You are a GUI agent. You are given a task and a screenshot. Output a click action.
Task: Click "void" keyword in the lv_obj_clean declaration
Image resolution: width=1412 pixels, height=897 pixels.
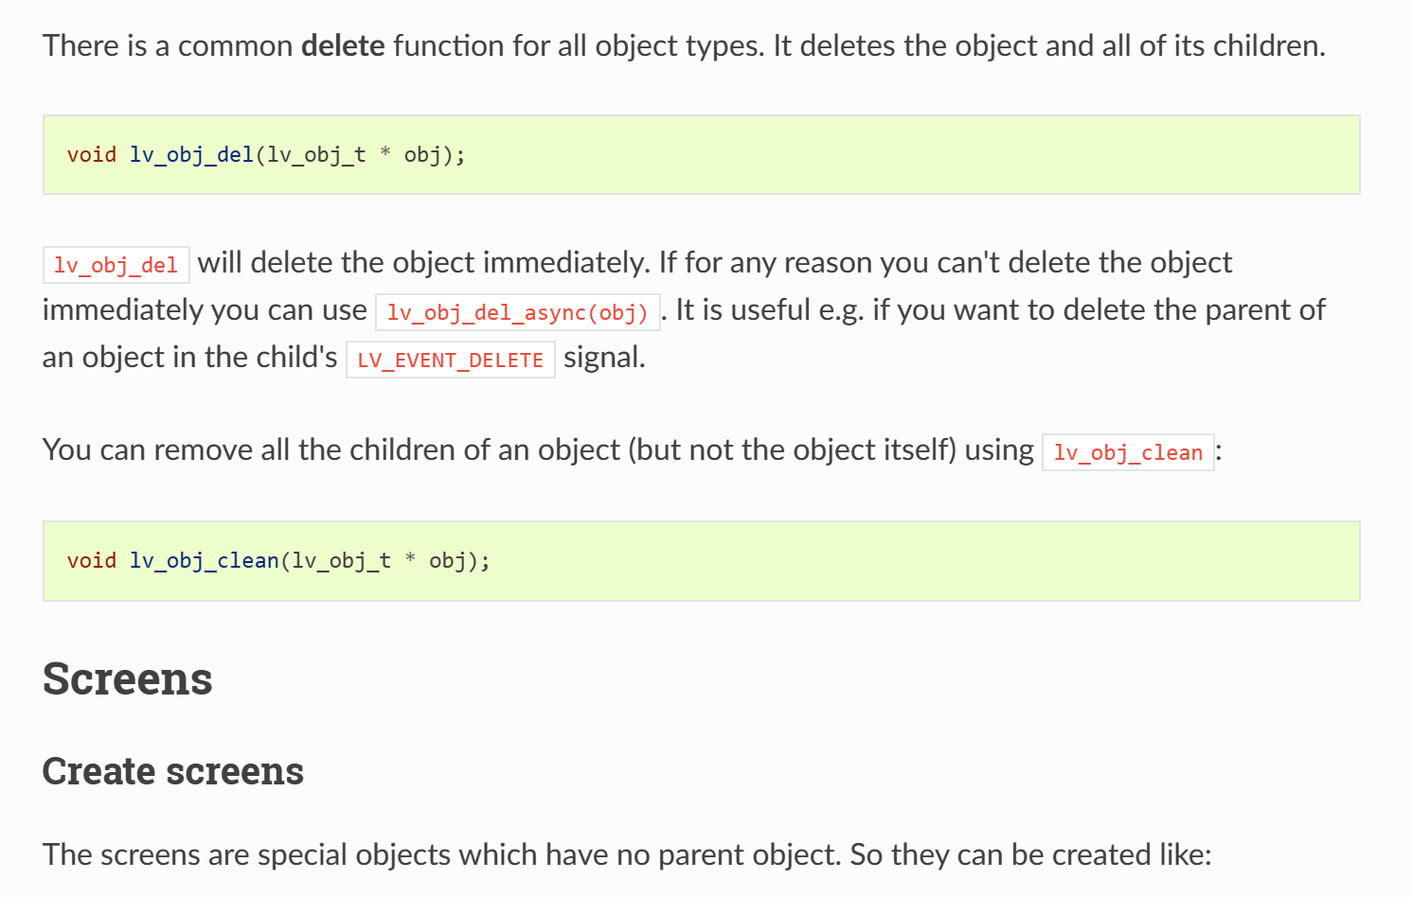[91, 561]
